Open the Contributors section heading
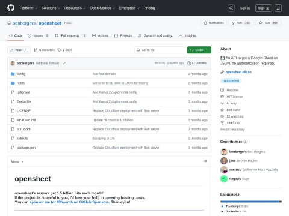Screen dimensions: 289x216 coord(234,142)
